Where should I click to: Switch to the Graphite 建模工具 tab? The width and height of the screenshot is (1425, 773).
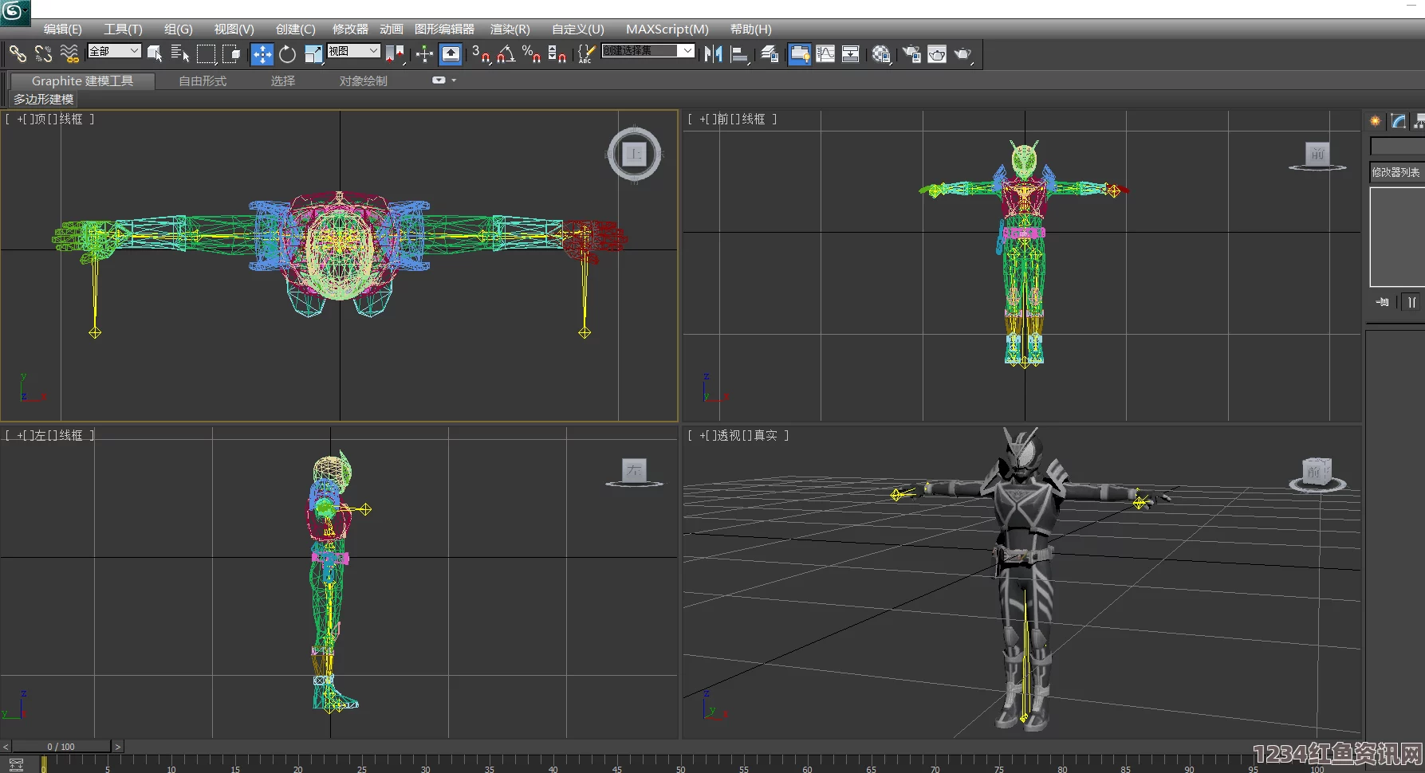pos(82,80)
